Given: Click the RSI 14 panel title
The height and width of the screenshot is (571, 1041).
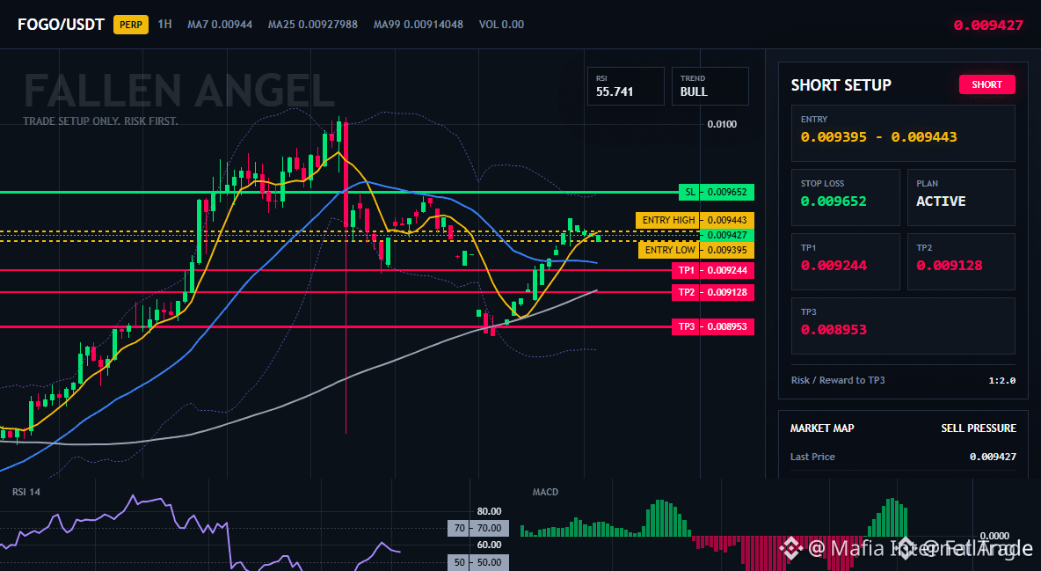Looking at the screenshot, I should tap(25, 492).
